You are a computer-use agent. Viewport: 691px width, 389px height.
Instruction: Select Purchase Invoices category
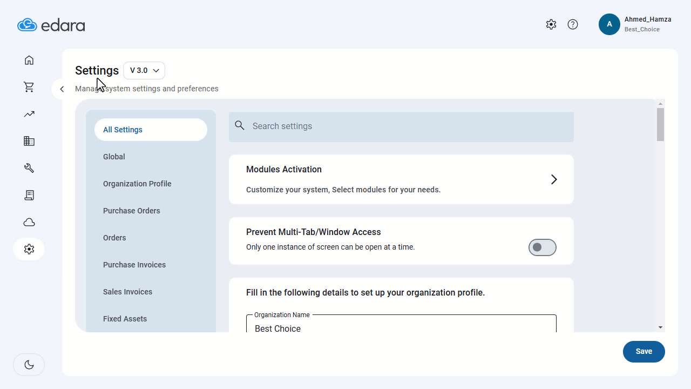134,265
